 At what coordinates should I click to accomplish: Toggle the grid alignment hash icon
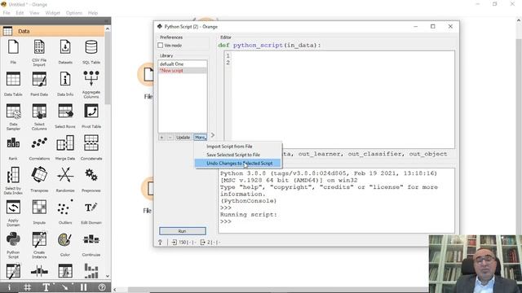point(28,287)
